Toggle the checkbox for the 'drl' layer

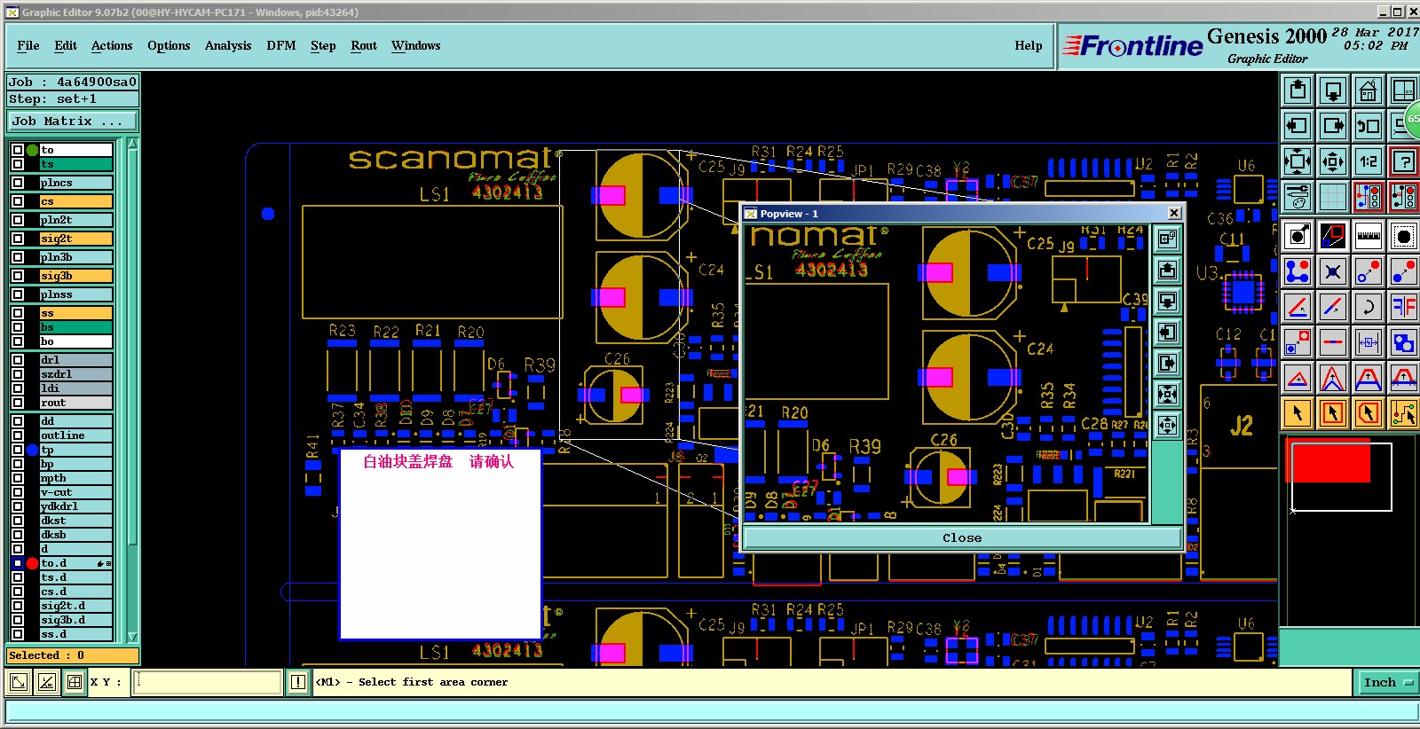pyautogui.click(x=18, y=360)
